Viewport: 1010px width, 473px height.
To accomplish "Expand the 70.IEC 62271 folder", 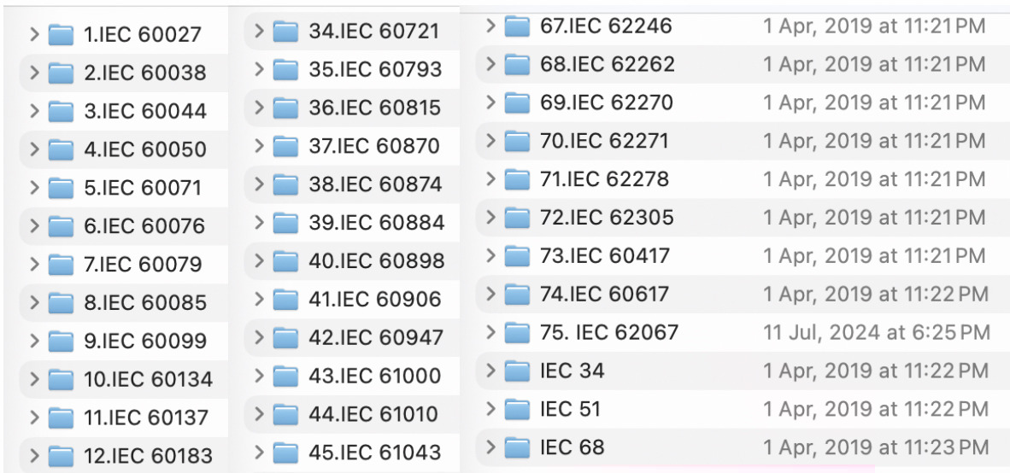I will [490, 141].
